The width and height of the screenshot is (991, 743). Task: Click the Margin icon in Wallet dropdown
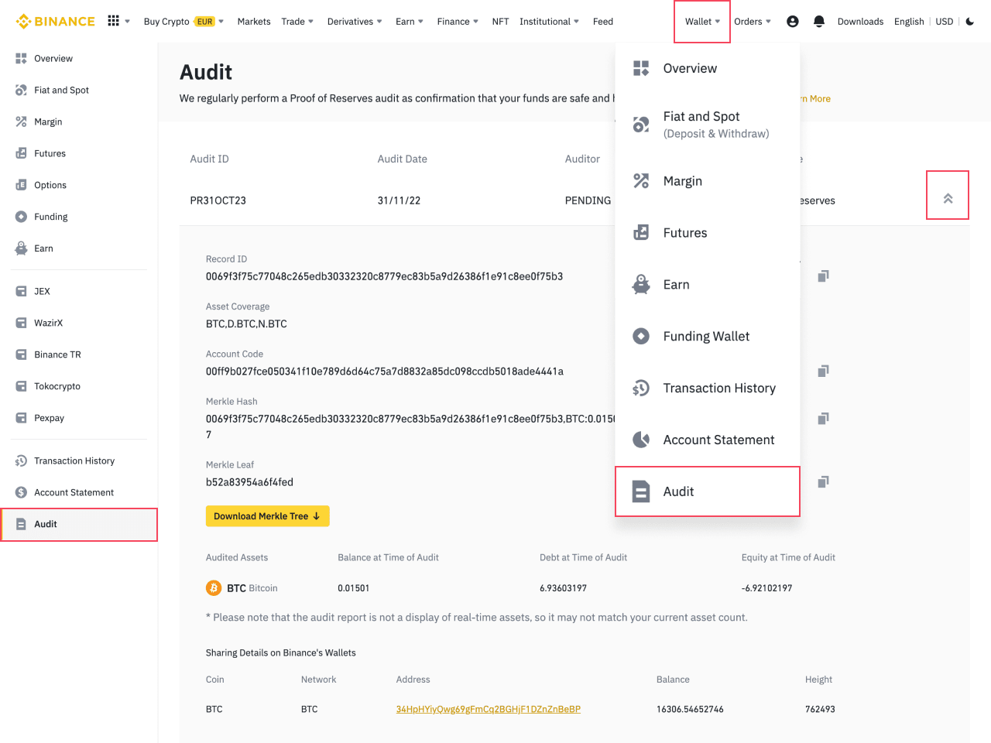click(641, 181)
